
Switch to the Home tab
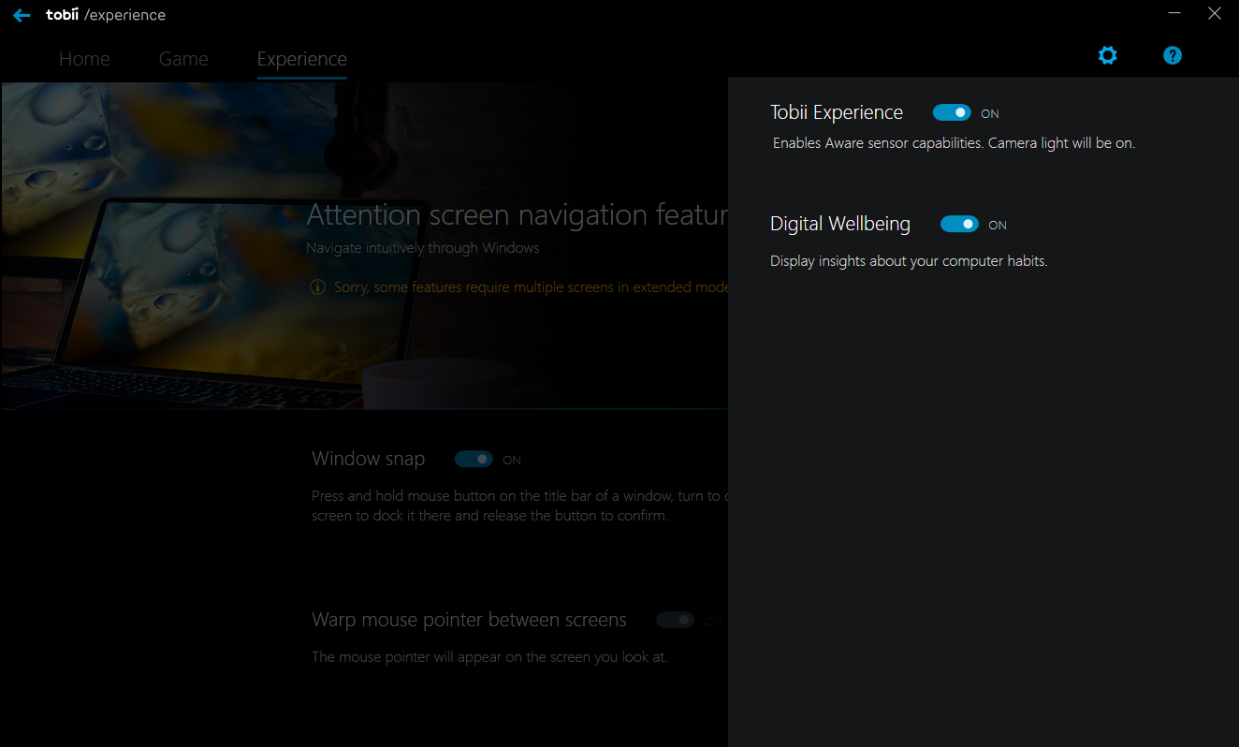pos(84,59)
